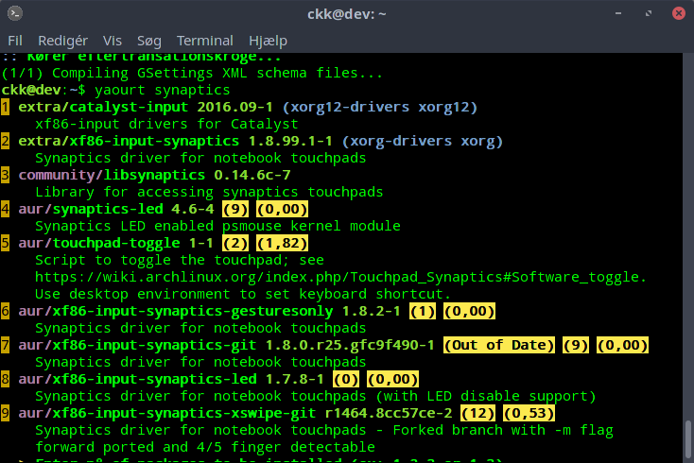Click '(xorg12-drivers xorg12)' group text
The width and height of the screenshot is (694, 463).
point(380,107)
